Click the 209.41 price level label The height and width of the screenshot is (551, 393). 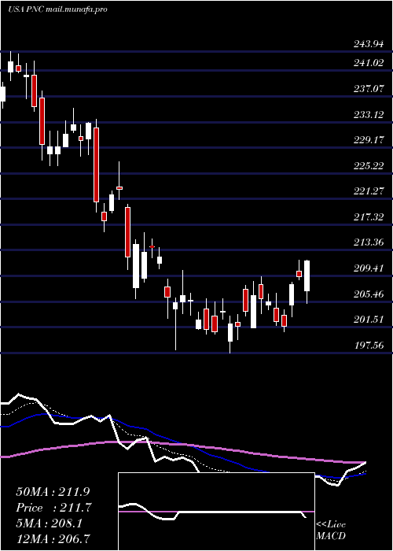click(368, 268)
